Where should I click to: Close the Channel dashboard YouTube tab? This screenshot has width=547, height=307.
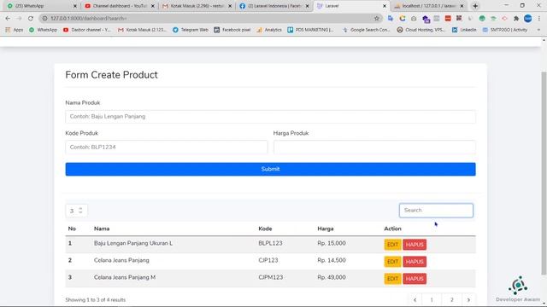click(x=152, y=6)
